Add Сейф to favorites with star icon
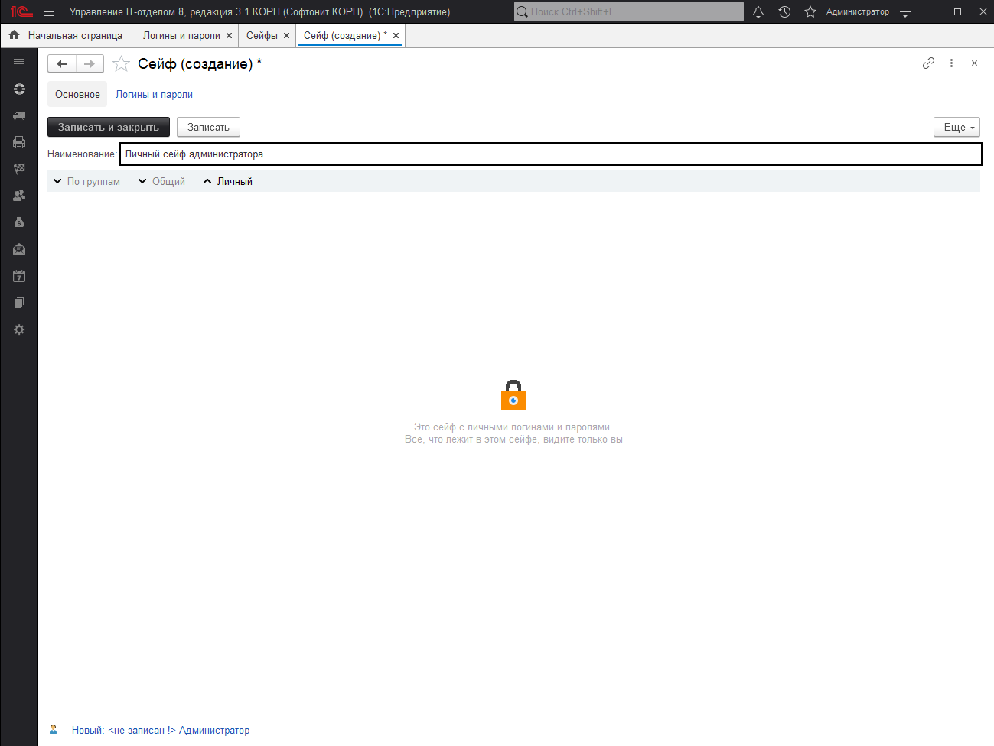This screenshot has width=994, height=746. click(121, 64)
